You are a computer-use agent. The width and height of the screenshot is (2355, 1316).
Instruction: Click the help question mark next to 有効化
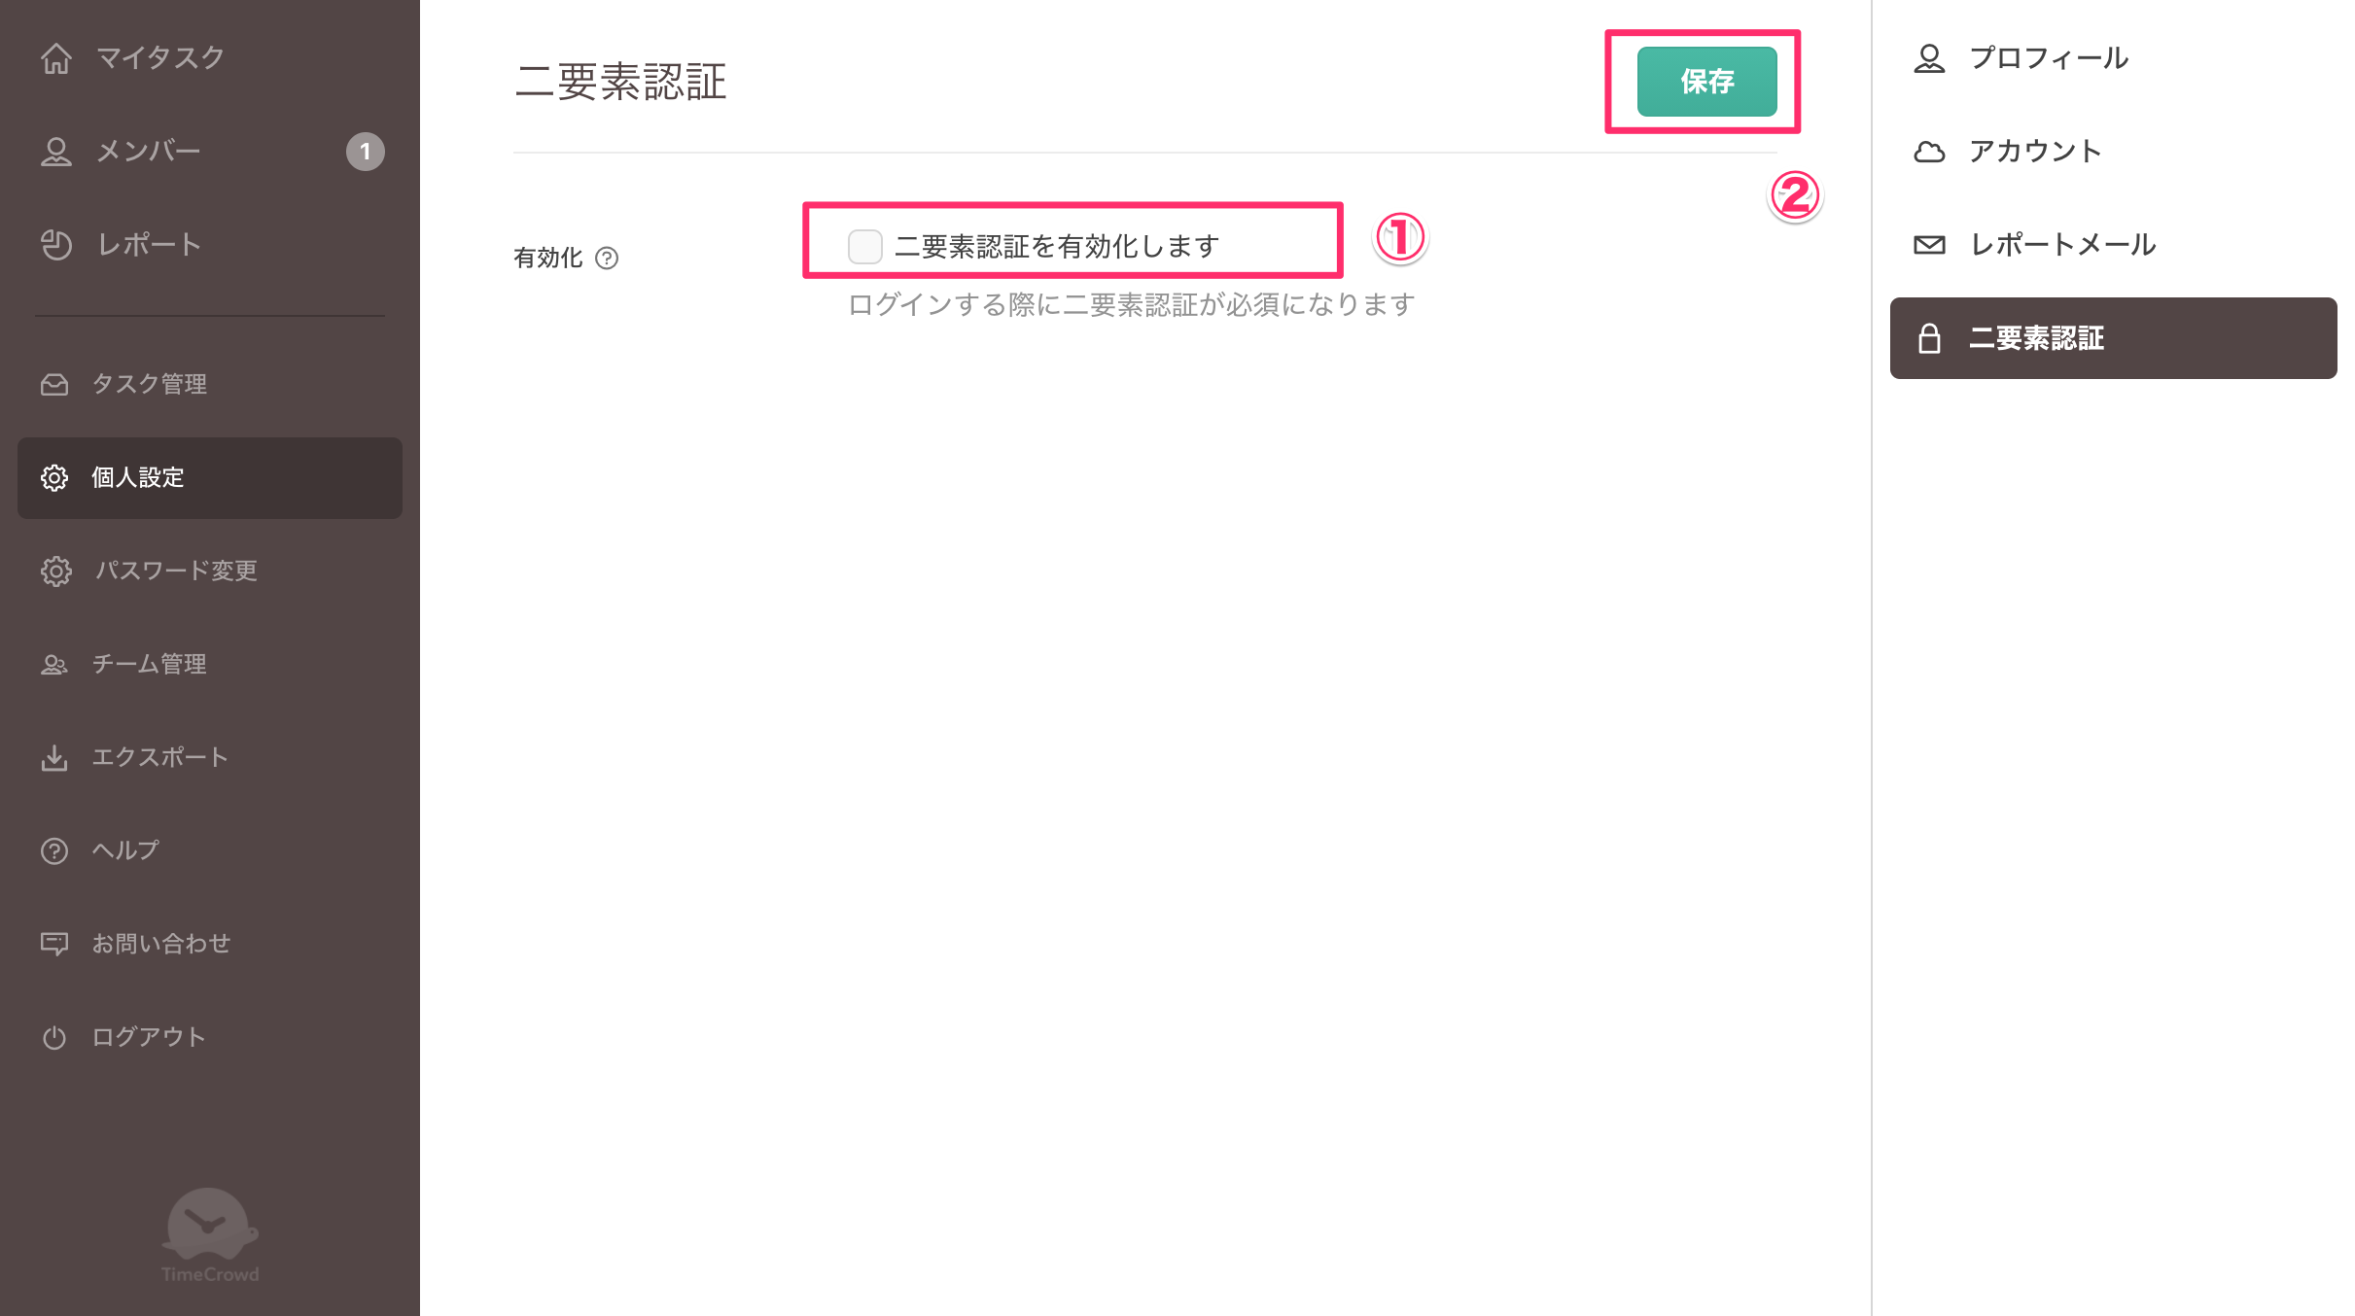(607, 259)
